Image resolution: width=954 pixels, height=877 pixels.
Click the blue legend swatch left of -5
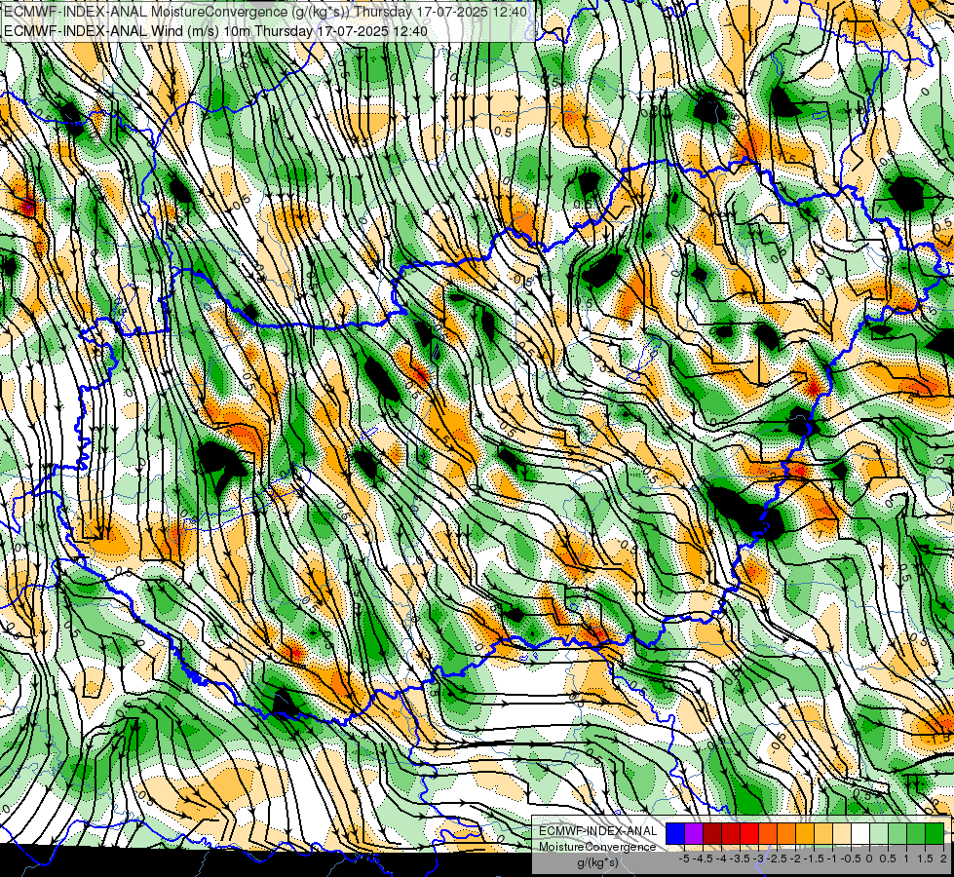(x=675, y=833)
